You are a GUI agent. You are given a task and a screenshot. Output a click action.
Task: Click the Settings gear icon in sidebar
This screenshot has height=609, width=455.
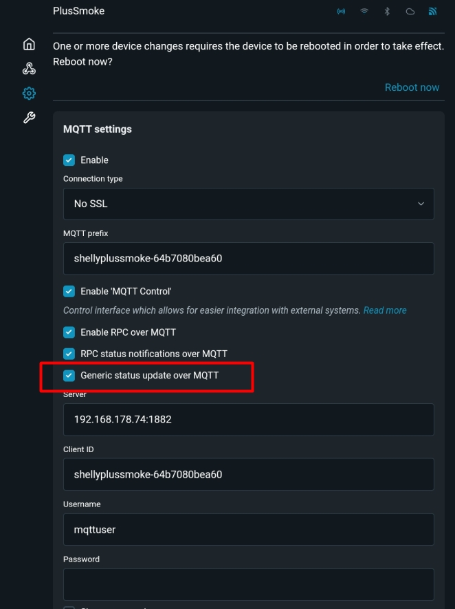pyautogui.click(x=29, y=93)
